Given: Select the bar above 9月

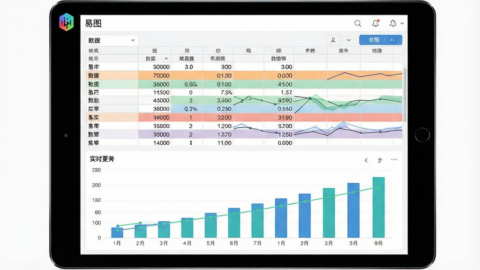Looking at the screenshot, I should (379, 207).
